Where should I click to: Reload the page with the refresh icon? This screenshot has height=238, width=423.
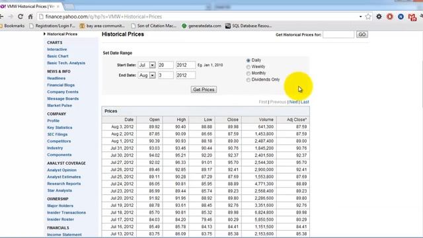pyautogui.click(x=20, y=17)
